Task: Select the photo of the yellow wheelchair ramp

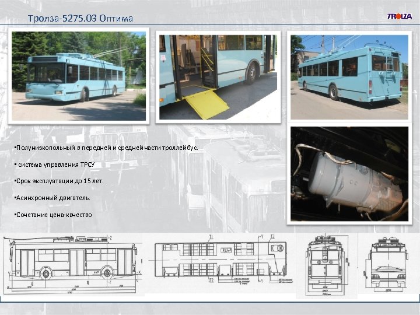Action: [218, 77]
